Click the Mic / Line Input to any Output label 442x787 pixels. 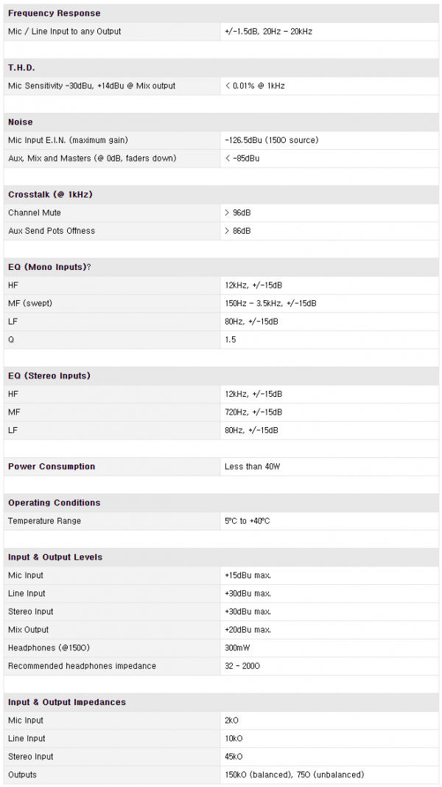tap(65, 32)
